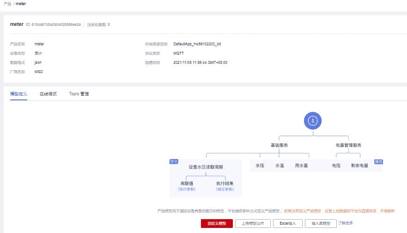Click the 执行结果 response parameter
Image resolution: width=407 pixels, height=233 pixels.
tap(225, 184)
